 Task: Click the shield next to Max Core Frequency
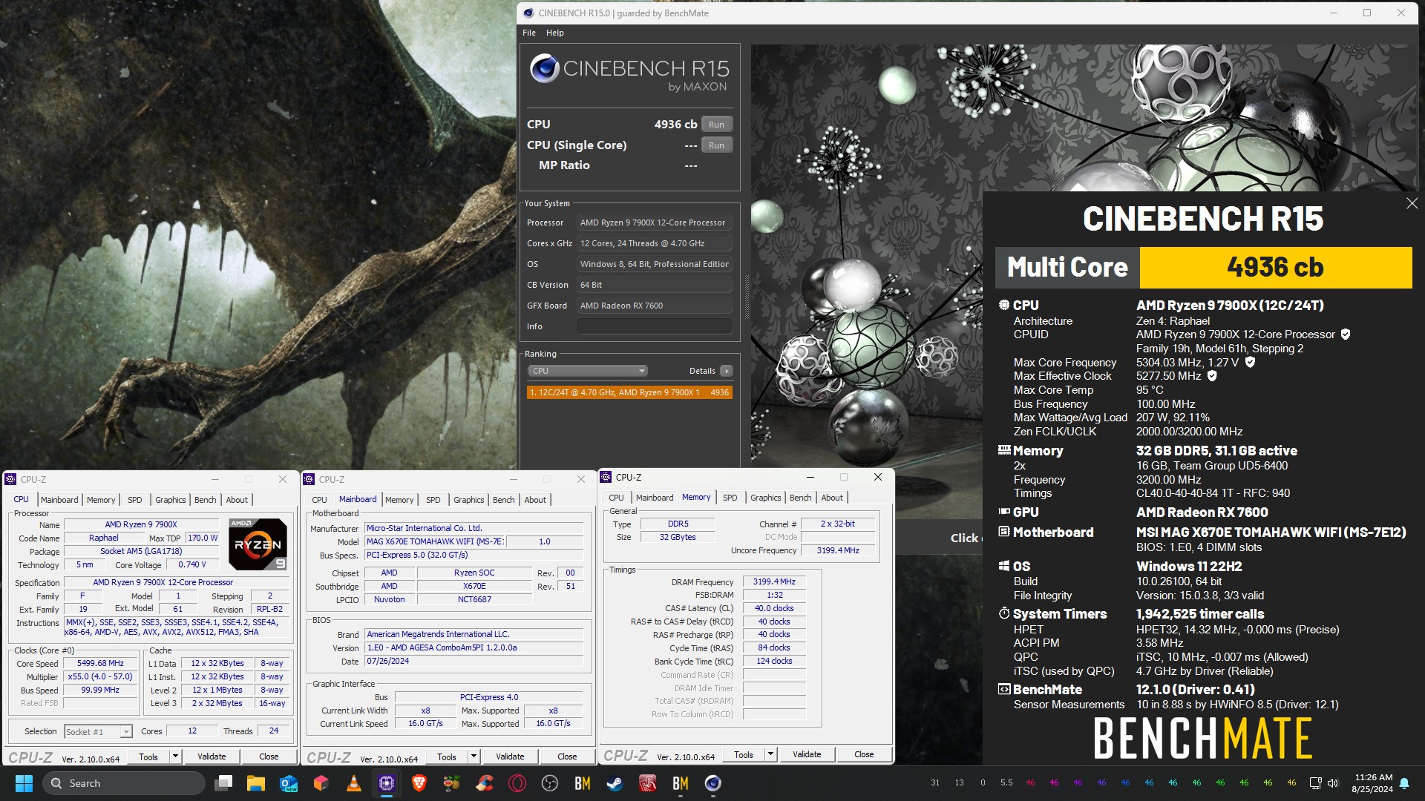[x=1250, y=363]
